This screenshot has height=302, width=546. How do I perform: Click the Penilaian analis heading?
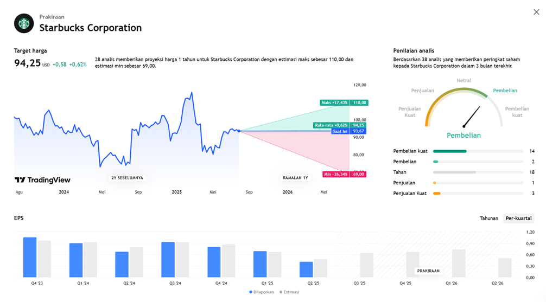[414, 51]
